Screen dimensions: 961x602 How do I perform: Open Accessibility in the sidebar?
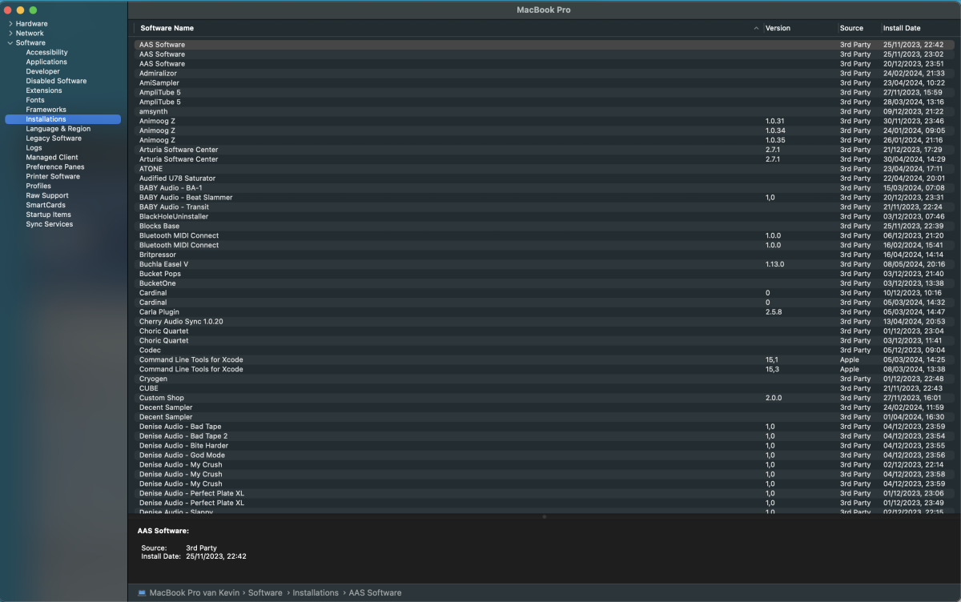46,53
